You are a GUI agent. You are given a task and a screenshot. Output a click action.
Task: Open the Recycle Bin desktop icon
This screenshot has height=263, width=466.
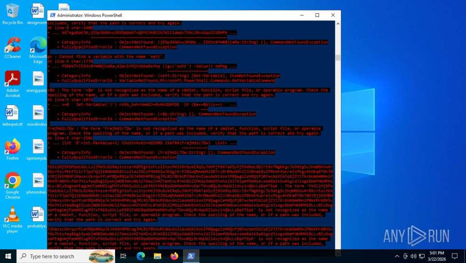(x=13, y=13)
